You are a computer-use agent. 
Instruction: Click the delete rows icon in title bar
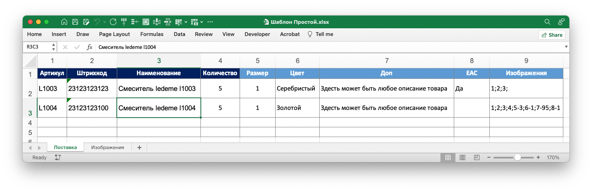pos(168,22)
